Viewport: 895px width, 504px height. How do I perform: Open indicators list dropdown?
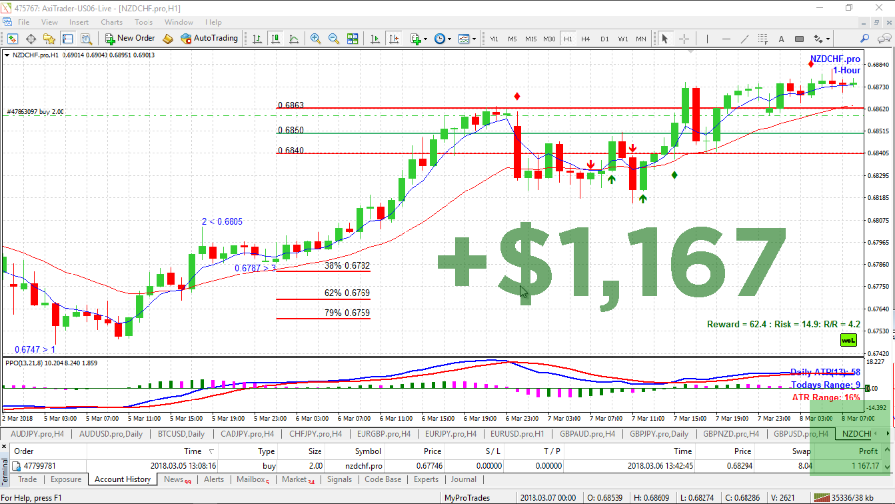coord(419,39)
